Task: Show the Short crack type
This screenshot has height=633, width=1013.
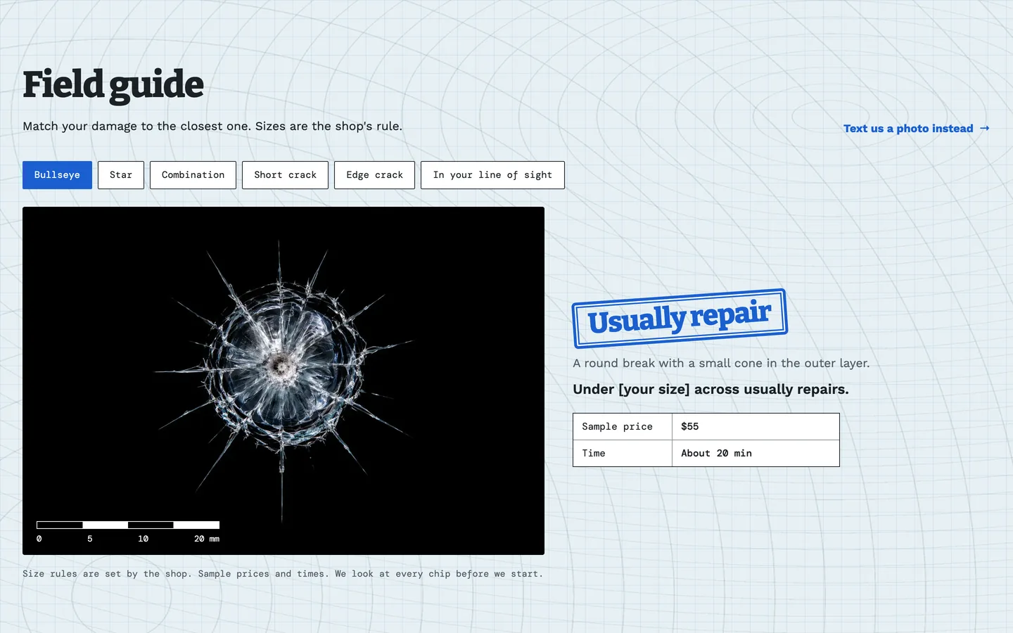Action: point(285,175)
